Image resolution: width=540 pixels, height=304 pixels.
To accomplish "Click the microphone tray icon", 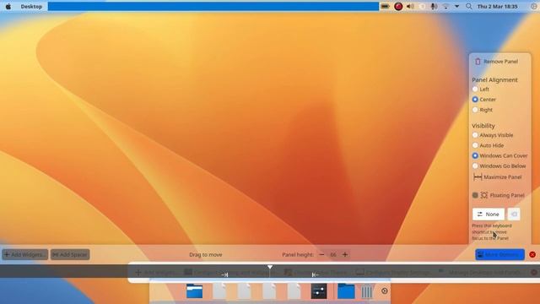I will (434, 7).
